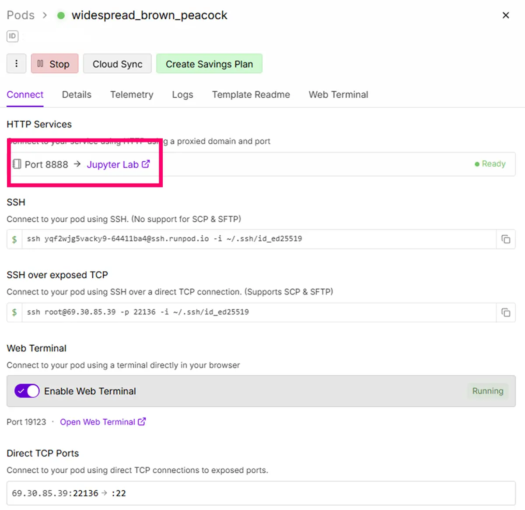Screen dimensions: 525x510
Task: View the Logs tab
Action: [182, 95]
